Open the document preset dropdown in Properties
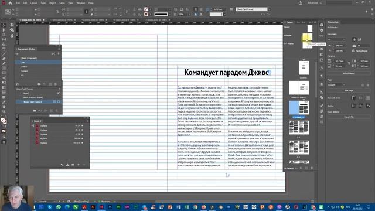Viewport: 375px width, 211px height. pos(336,39)
